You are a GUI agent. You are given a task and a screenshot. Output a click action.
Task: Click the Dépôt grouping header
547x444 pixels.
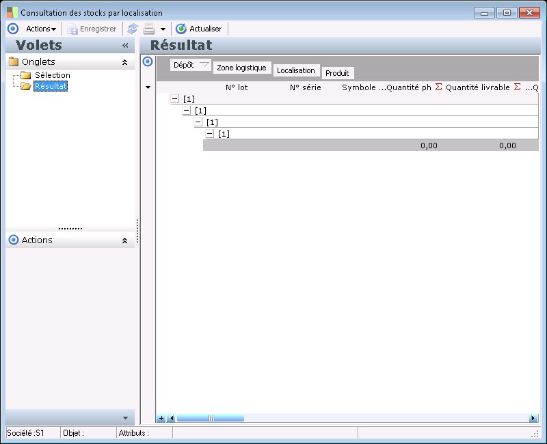click(191, 65)
